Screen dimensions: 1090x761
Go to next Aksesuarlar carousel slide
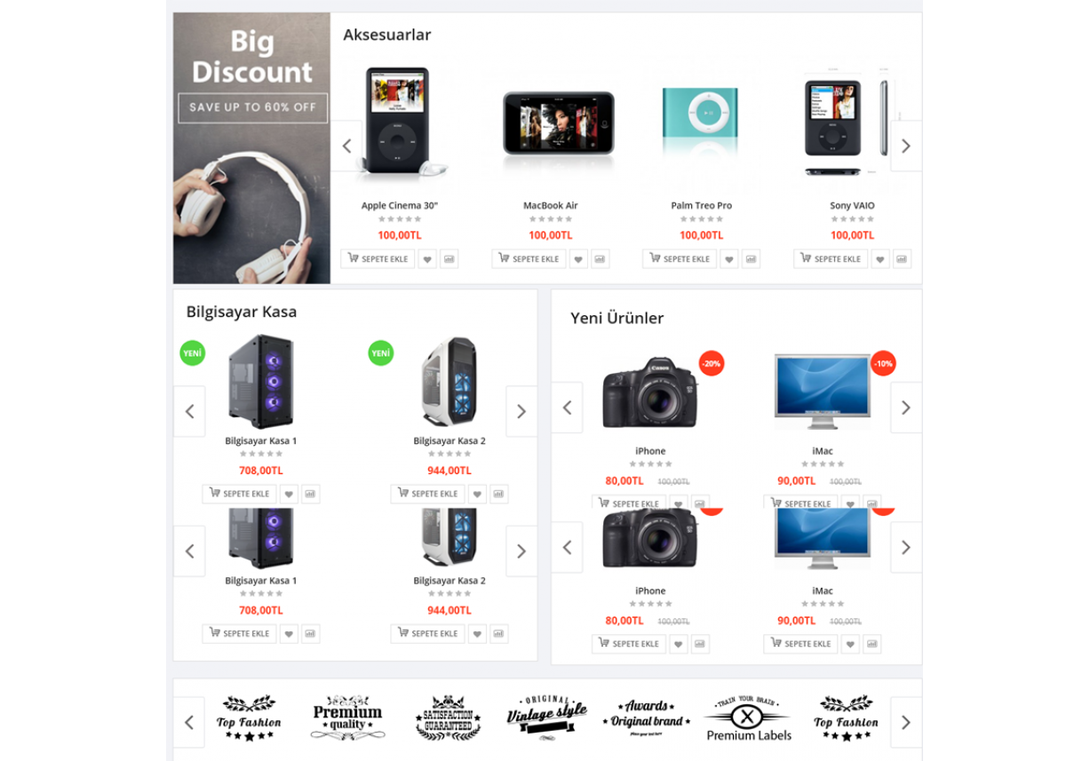[x=906, y=146]
